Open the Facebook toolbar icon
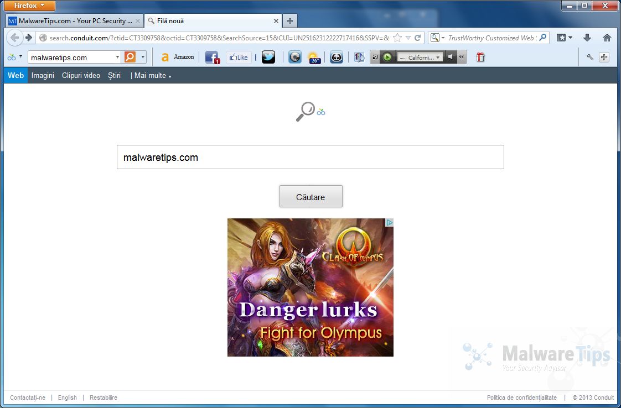This screenshot has width=621, height=408. point(213,57)
